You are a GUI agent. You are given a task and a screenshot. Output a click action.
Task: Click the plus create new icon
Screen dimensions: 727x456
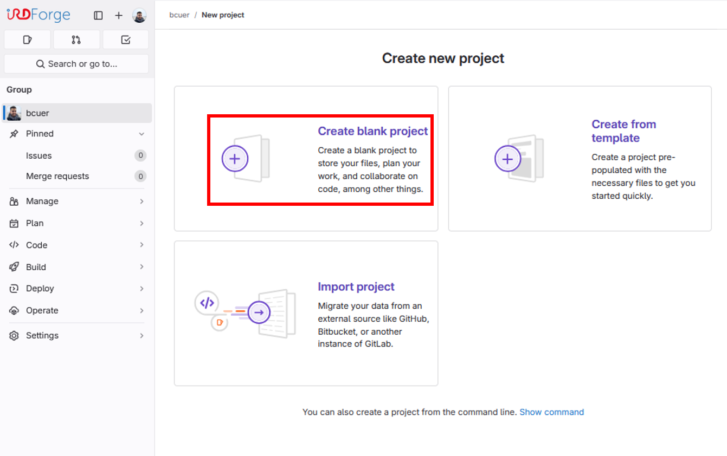coord(119,16)
